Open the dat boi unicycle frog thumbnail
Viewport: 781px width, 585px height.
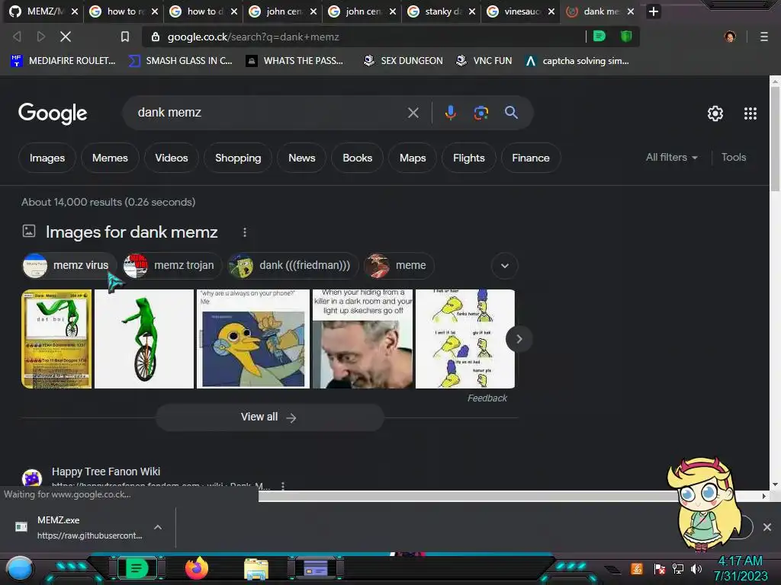point(144,339)
